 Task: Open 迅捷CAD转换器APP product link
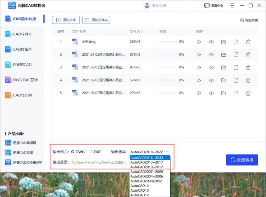23,162
